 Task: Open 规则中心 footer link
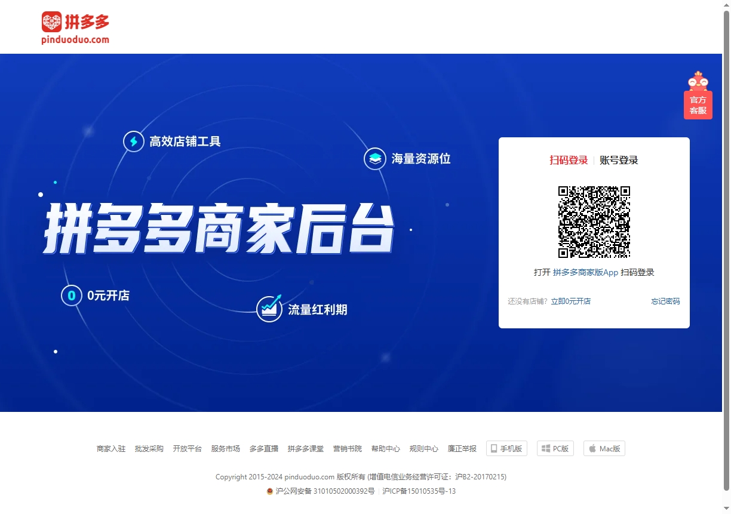[x=424, y=449]
